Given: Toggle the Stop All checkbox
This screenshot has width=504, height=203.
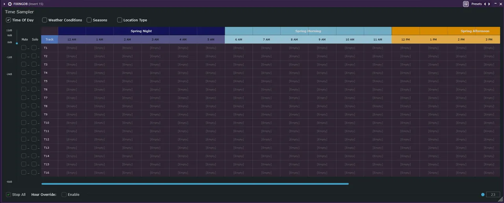Looking at the screenshot, I should coord(8,194).
